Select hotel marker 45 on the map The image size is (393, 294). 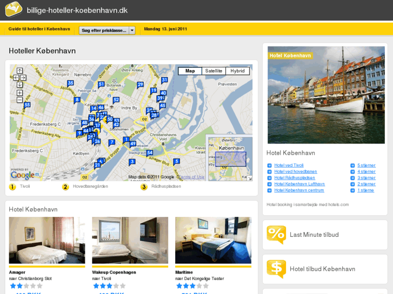click(162, 106)
